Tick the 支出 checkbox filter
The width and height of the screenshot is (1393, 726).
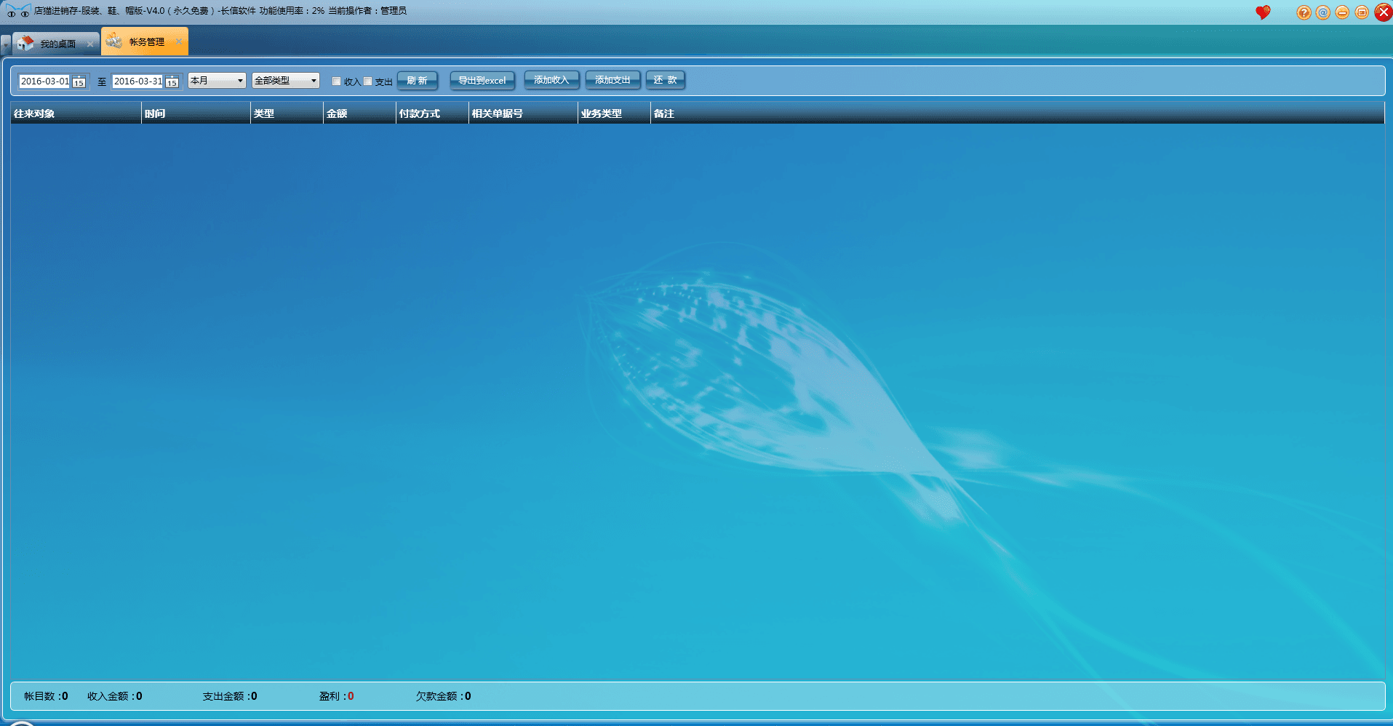(367, 81)
